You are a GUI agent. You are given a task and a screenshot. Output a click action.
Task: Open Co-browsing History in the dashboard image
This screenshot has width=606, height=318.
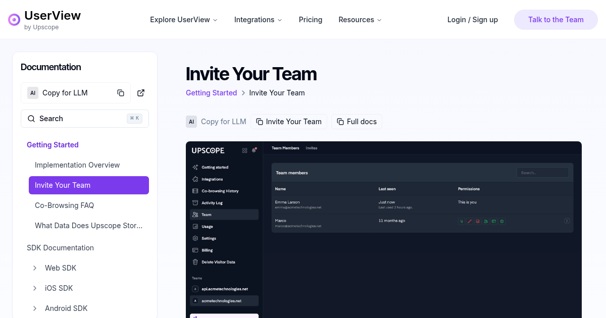click(224, 191)
